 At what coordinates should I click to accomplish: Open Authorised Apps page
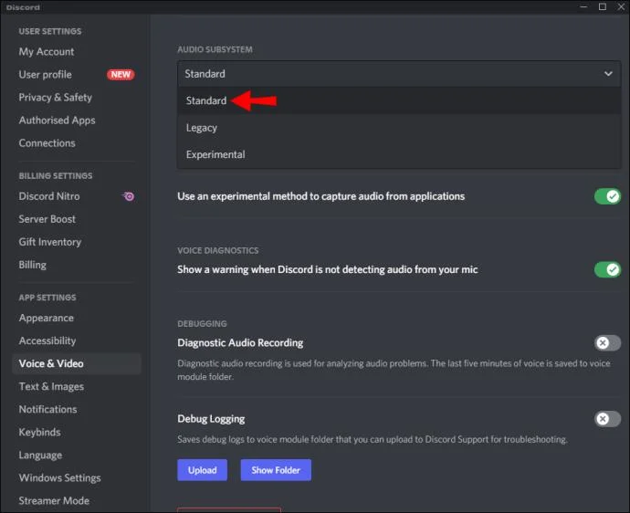[57, 120]
